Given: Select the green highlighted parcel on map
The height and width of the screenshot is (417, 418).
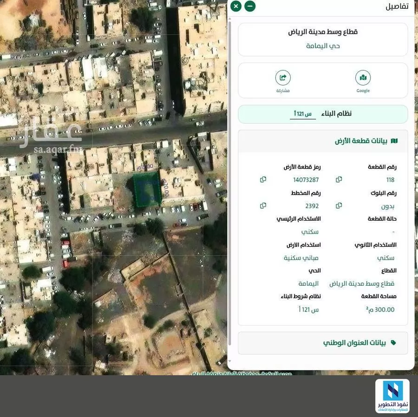Looking at the screenshot, I should 147,189.
